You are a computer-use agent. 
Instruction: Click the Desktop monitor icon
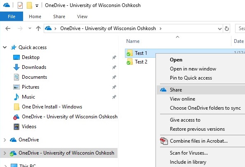[16, 57]
